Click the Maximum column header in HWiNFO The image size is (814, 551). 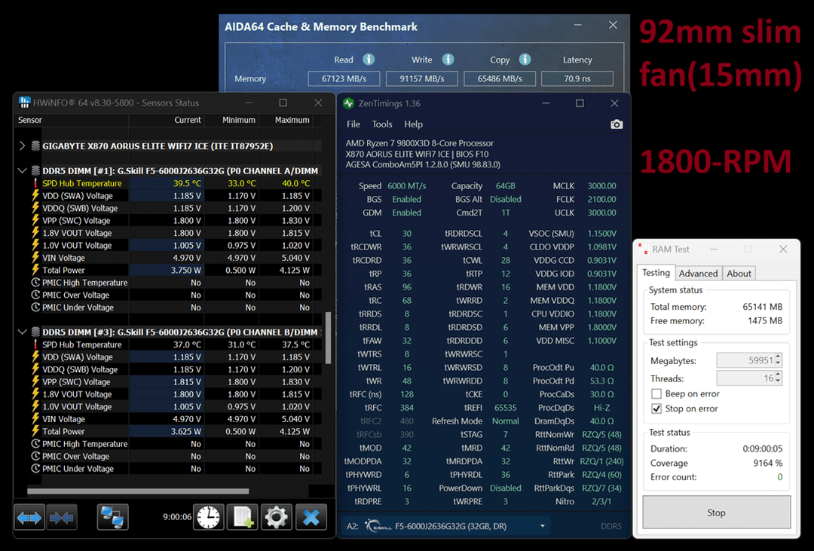pos(292,120)
